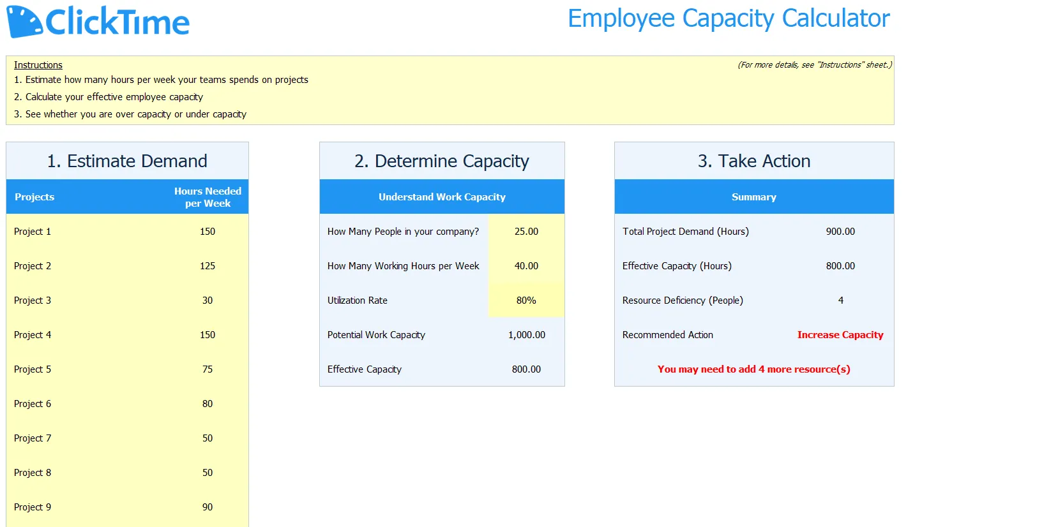
Task: Click the add 4 more resources message
Action: point(754,369)
